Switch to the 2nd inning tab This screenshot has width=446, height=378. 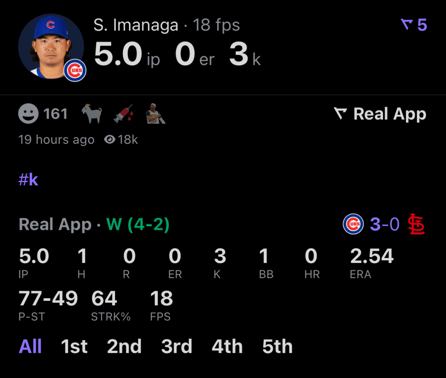point(124,347)
